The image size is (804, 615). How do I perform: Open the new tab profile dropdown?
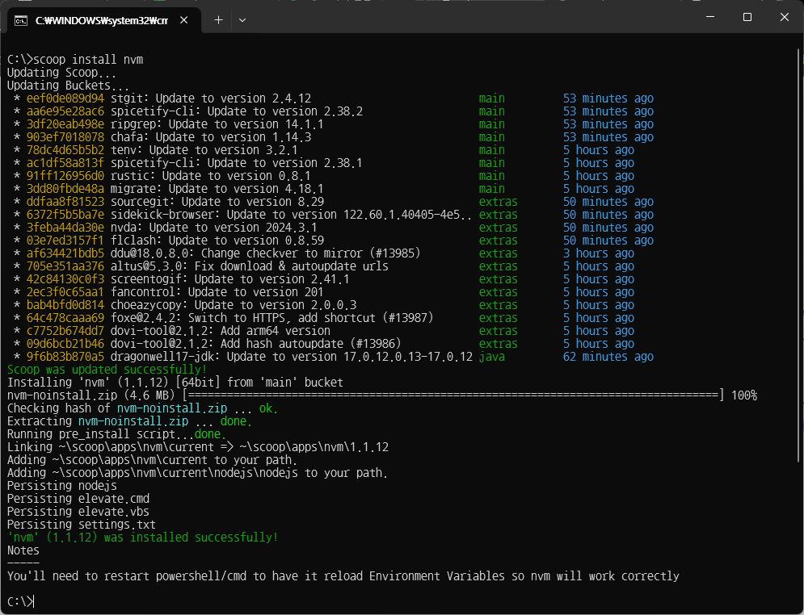click(x=242, y=20)
